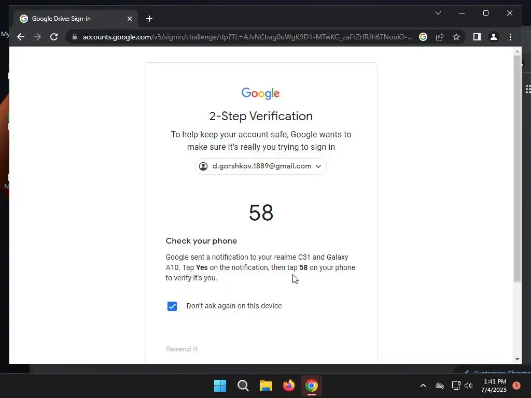Click the Don't ask again on this device label
Image resolution: width=531 pixels, height=398 pixels.
(x=234, y=306)
